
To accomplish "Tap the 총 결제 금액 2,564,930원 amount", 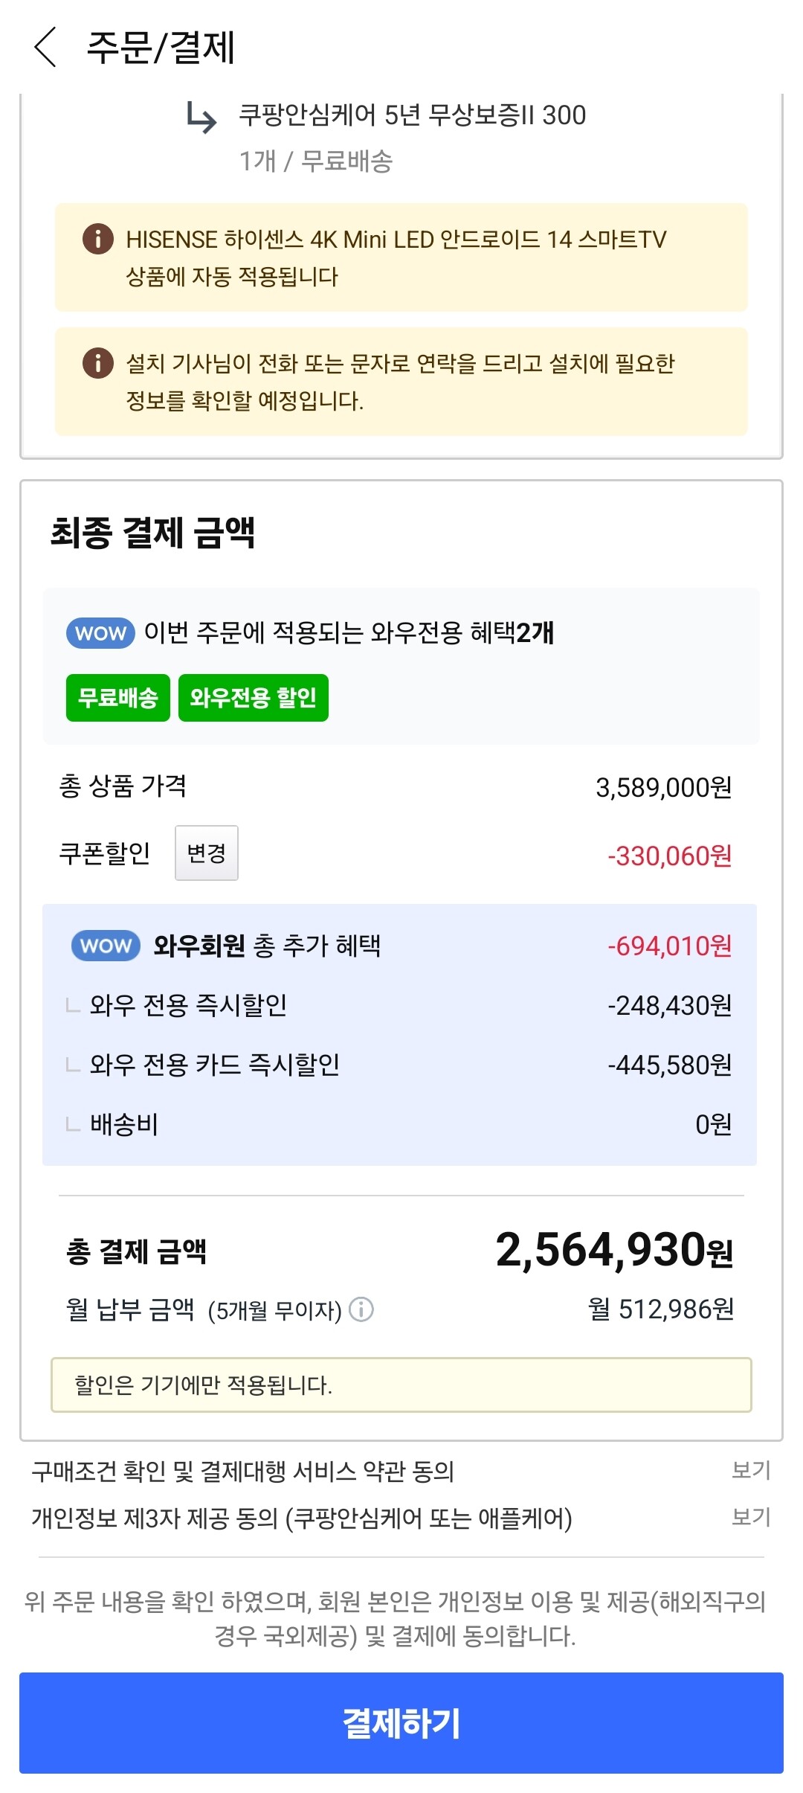I will (x=614, y=1250).
